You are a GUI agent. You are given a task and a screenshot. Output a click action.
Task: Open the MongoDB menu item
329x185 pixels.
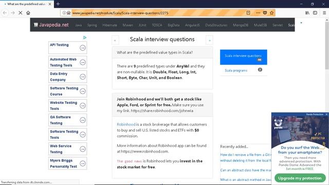coord(241,25)
